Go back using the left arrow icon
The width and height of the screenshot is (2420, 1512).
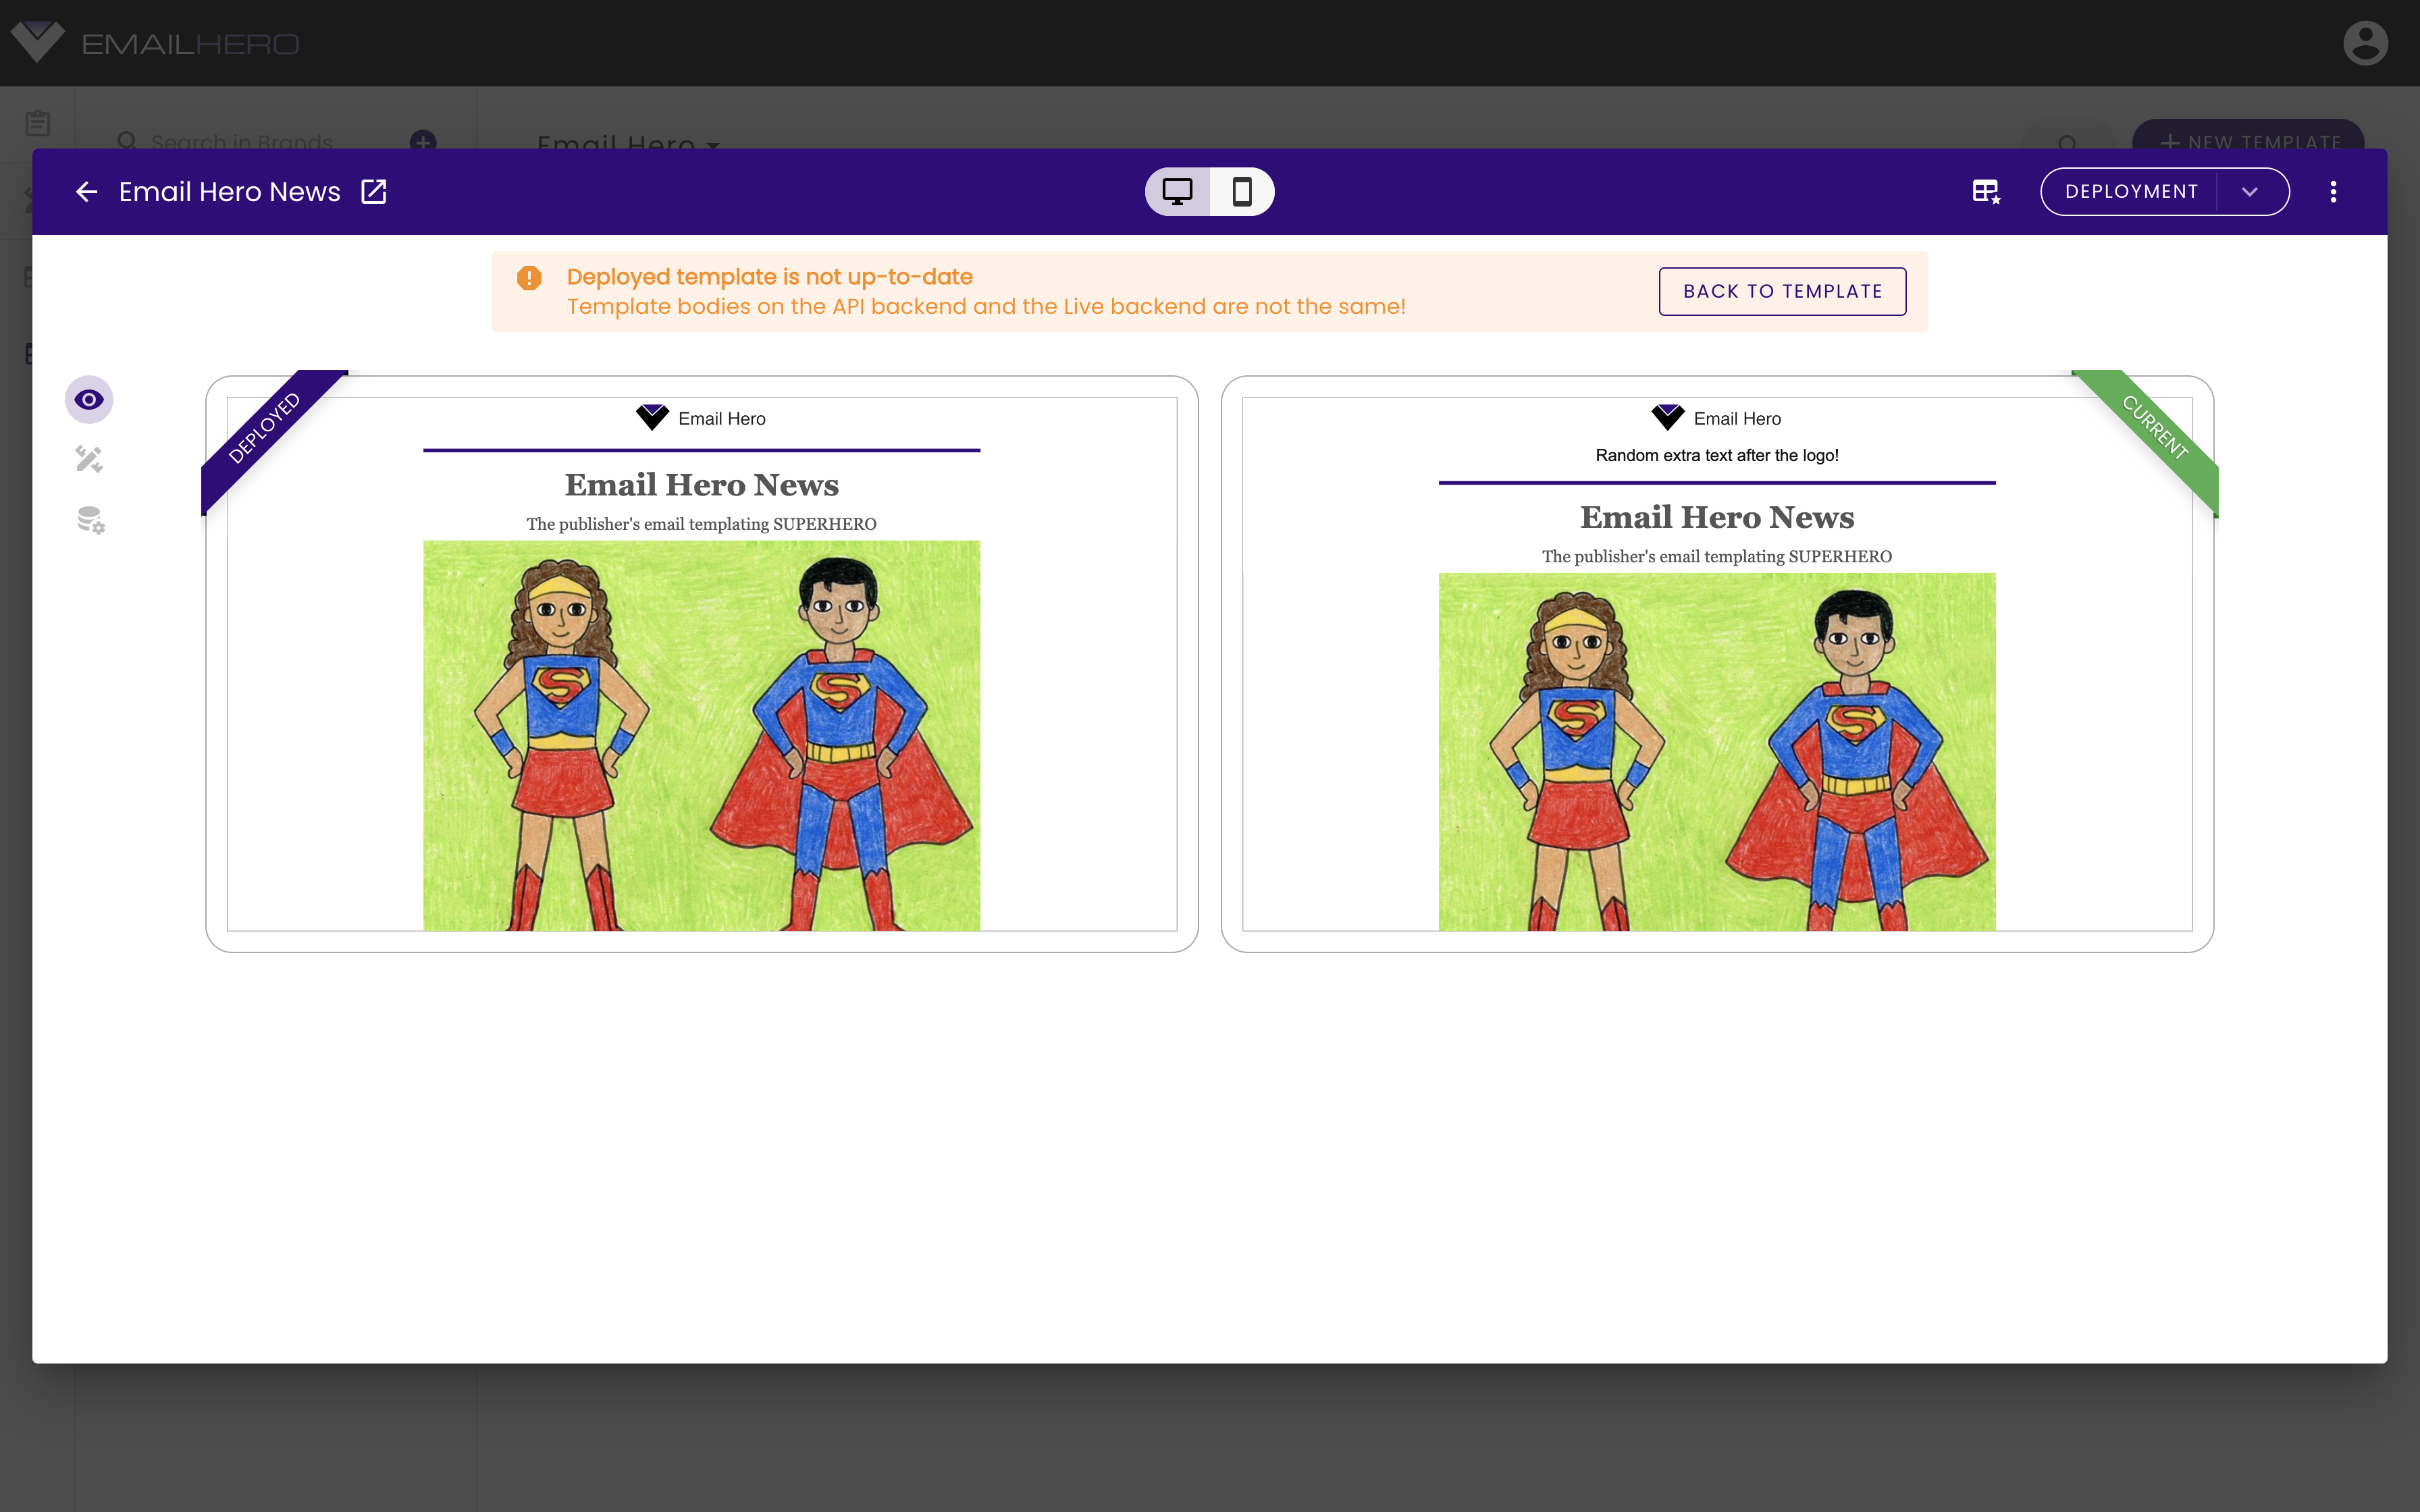click(87, 192)
